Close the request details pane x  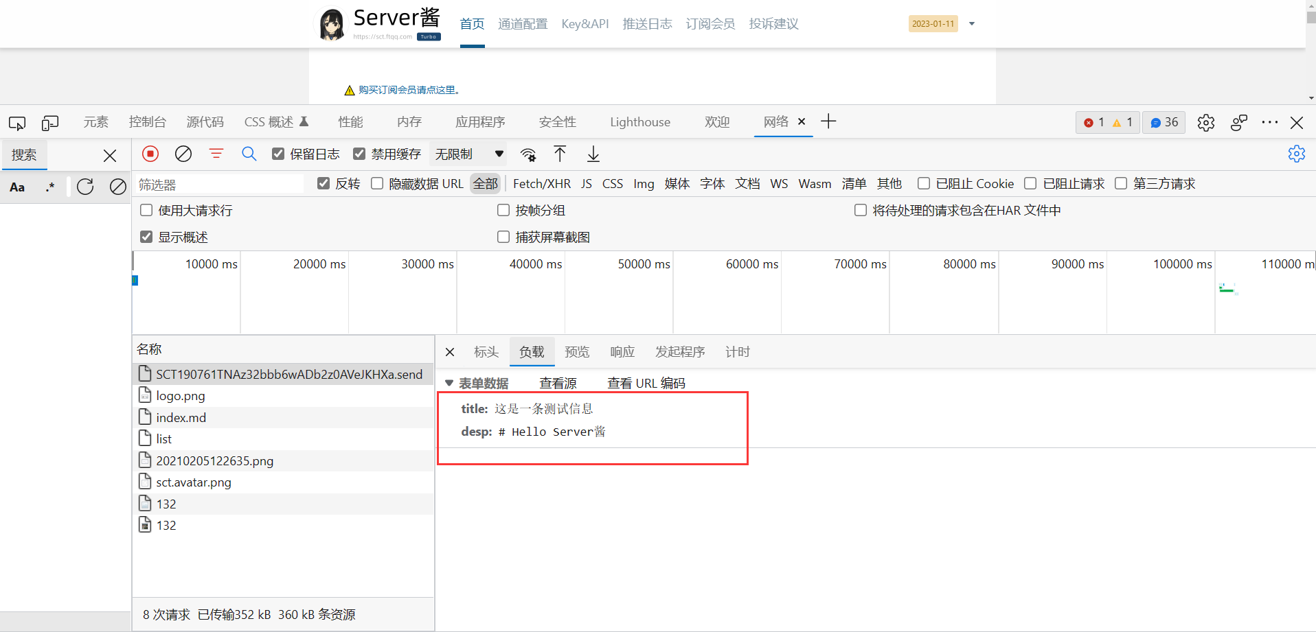coord(450,352)
